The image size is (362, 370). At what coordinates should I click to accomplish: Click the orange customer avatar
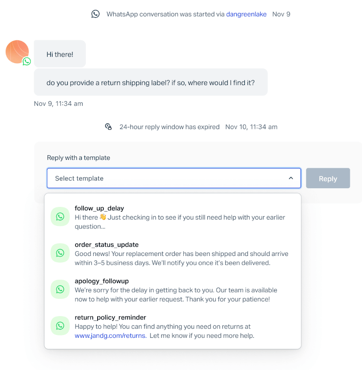[x=17, y=52]
